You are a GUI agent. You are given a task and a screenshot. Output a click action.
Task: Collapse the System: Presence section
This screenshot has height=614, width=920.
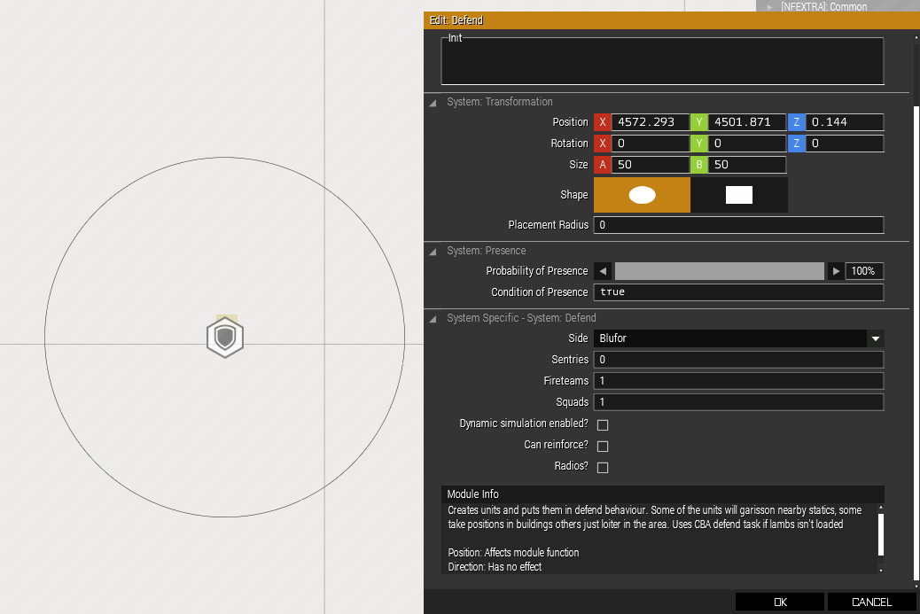coord(433,252)
